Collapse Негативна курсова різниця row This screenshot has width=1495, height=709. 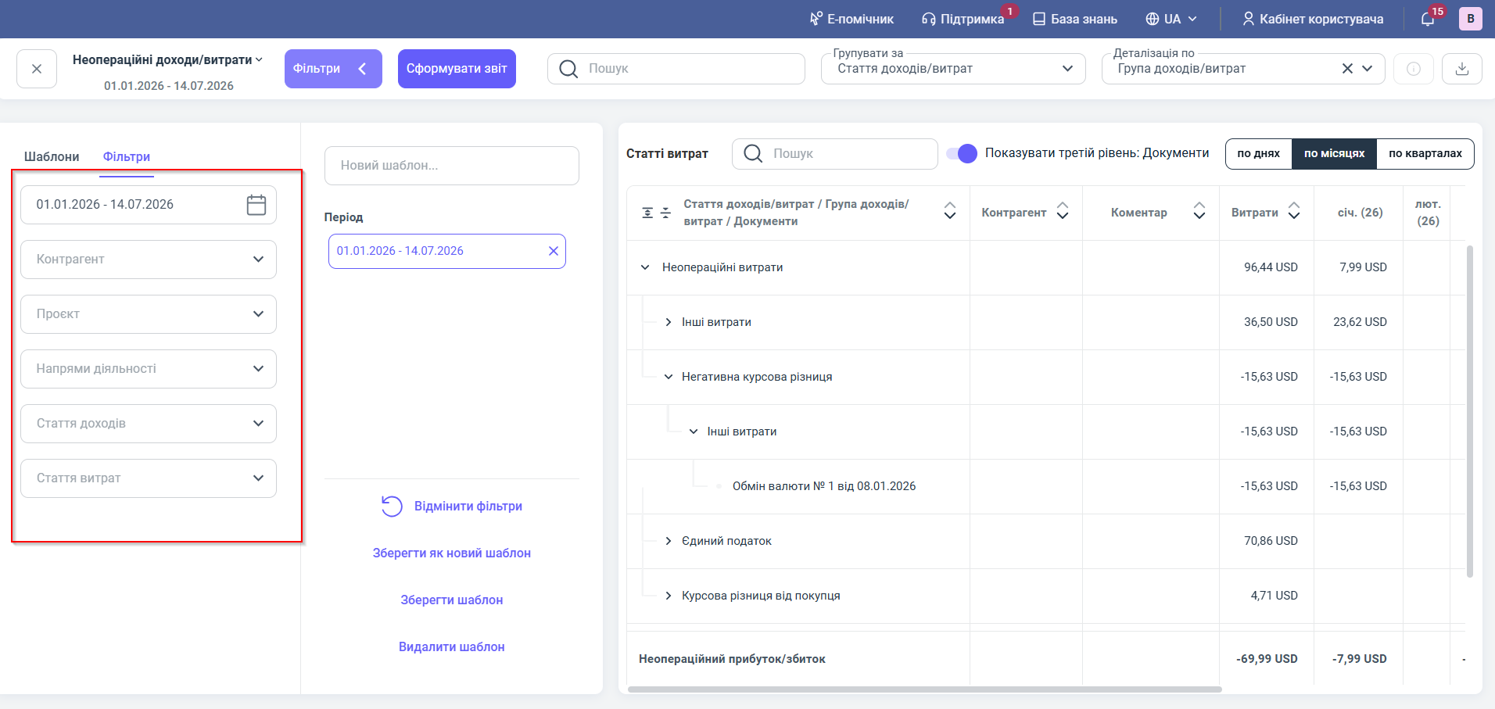pos(669,377)
